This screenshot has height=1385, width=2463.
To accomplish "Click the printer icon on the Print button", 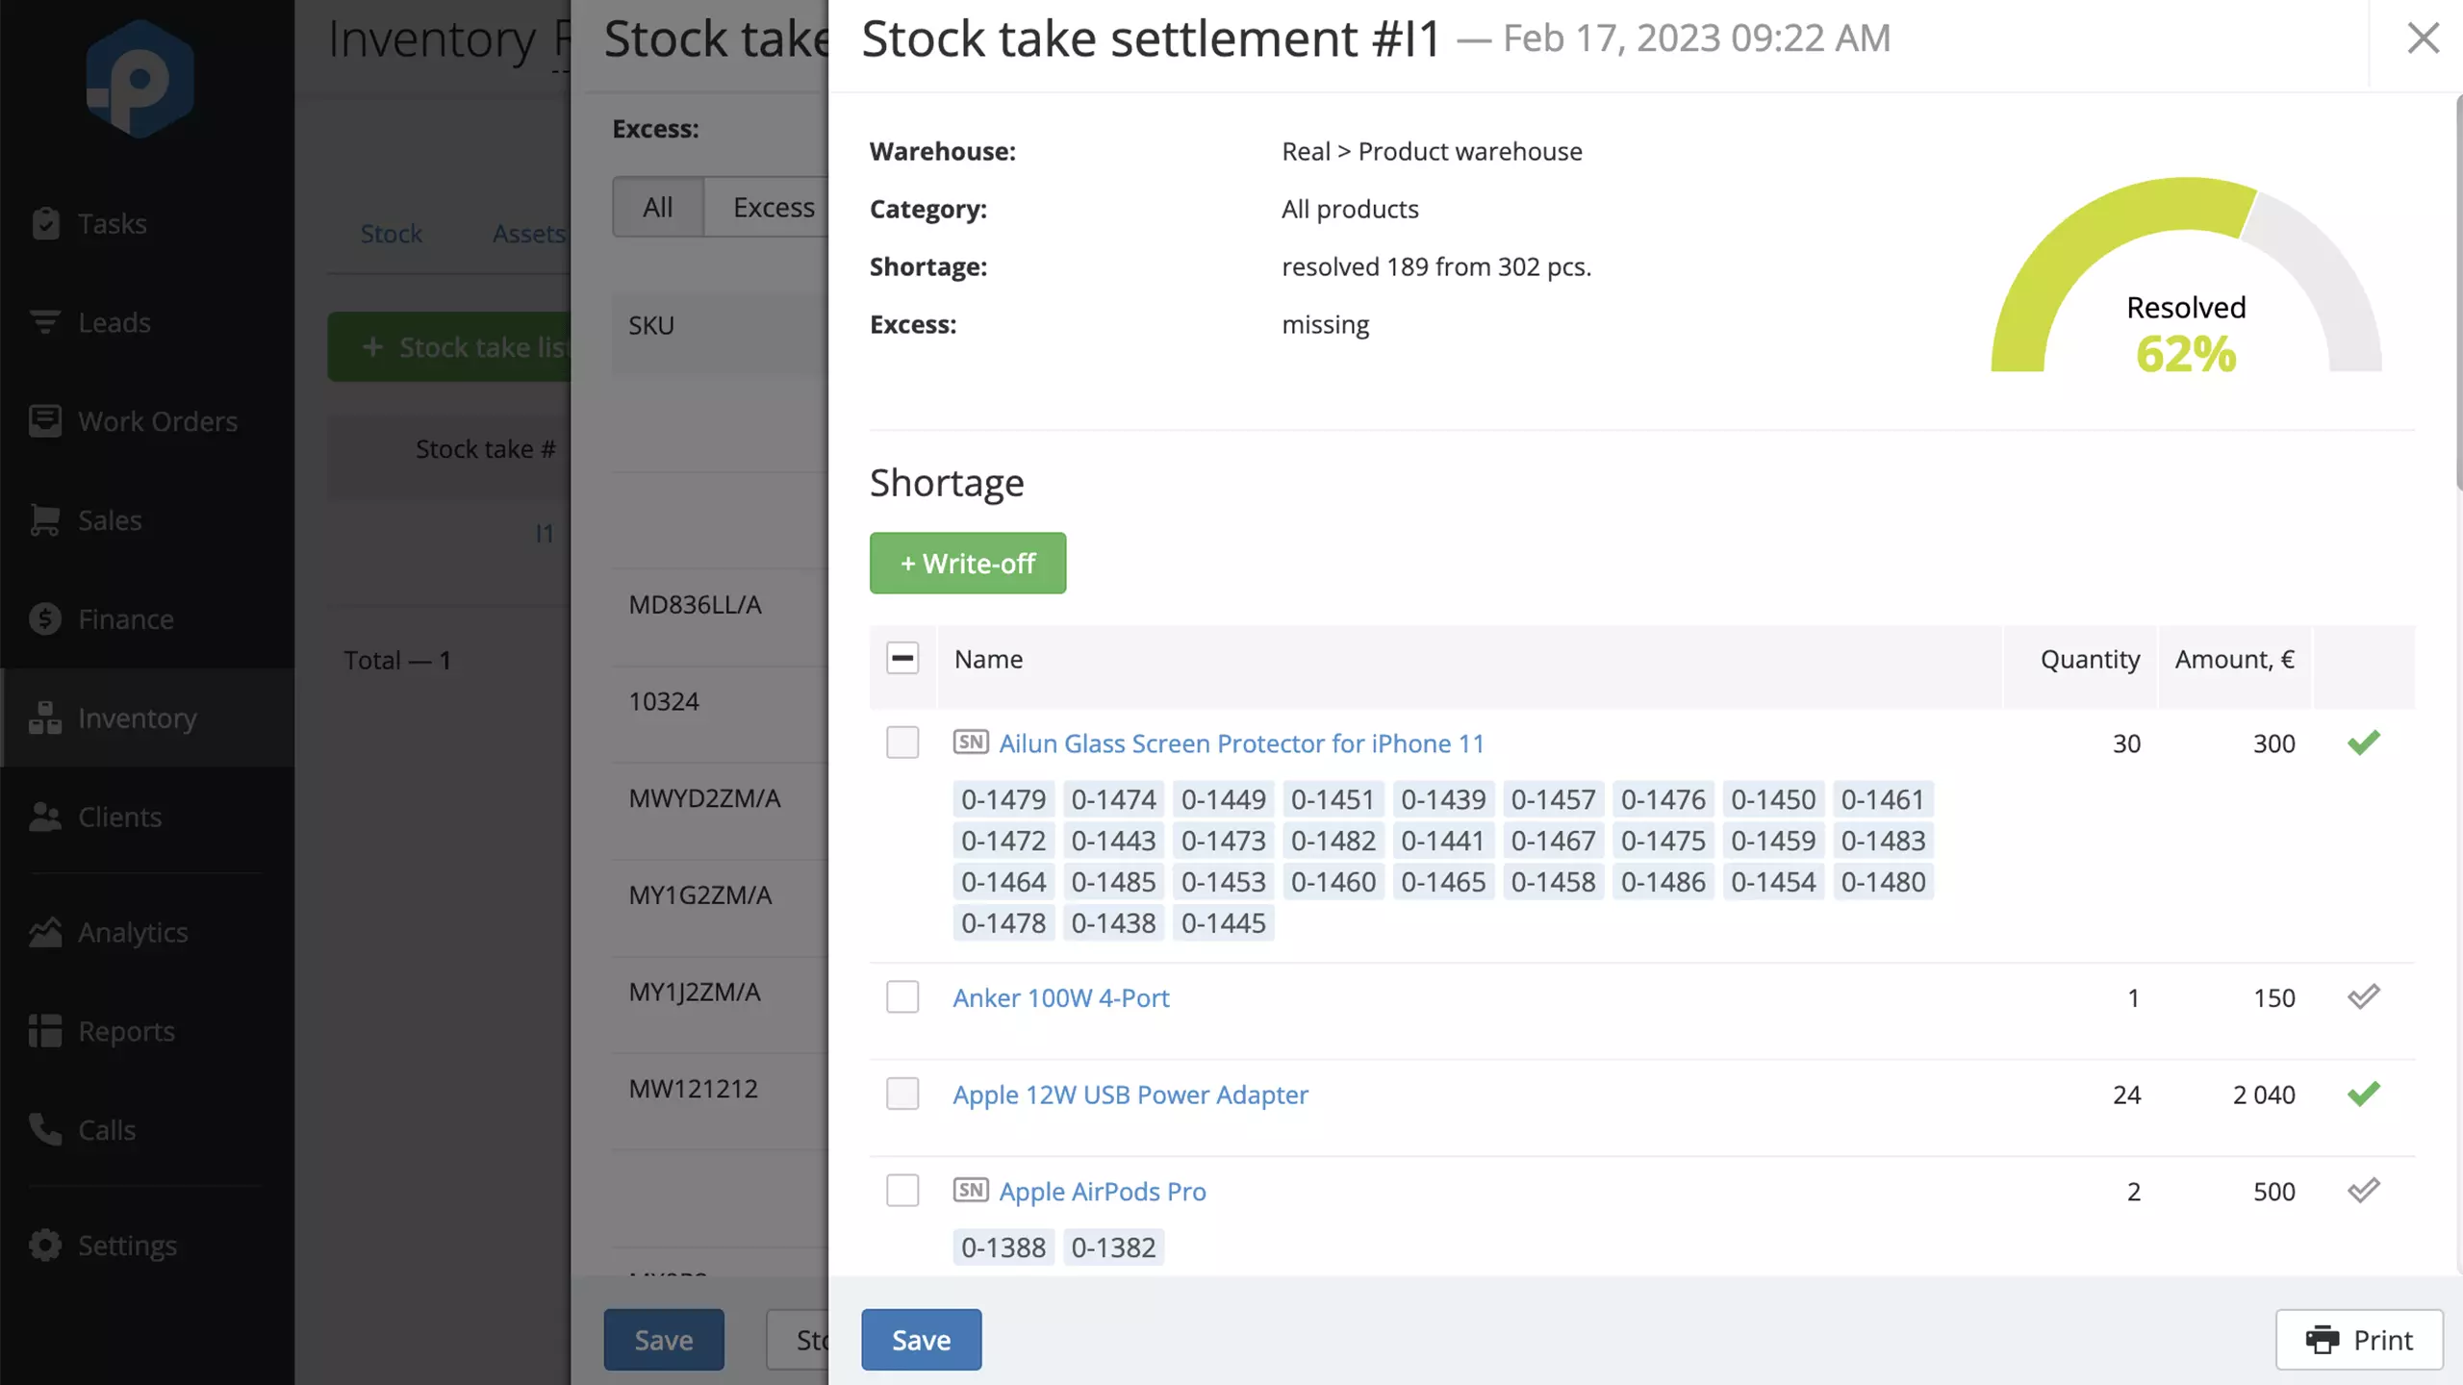I will (2323, 1339).
